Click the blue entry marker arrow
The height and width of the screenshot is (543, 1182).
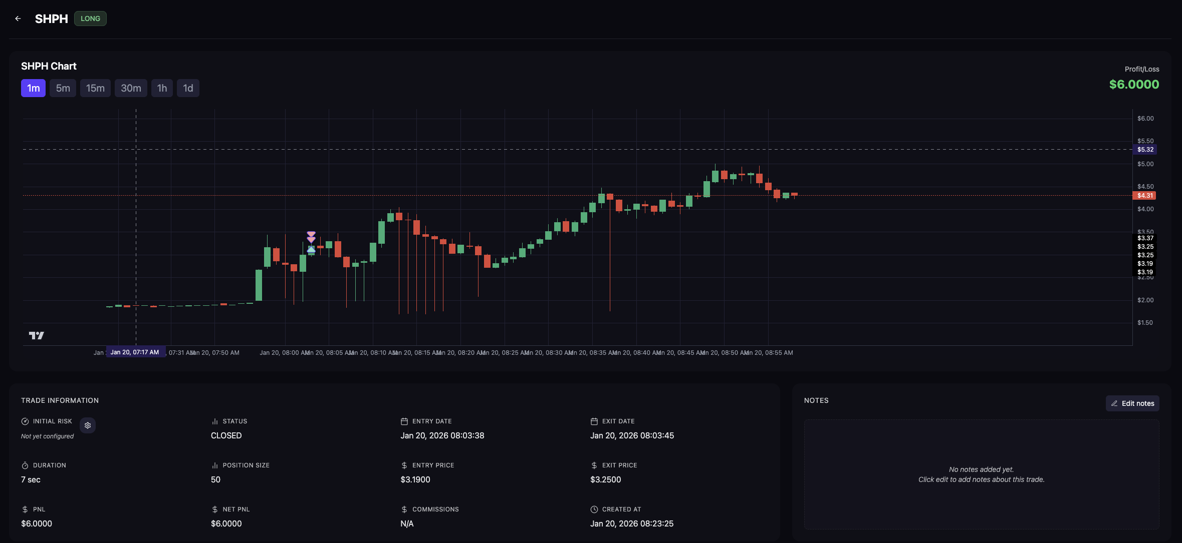point(311,249)
